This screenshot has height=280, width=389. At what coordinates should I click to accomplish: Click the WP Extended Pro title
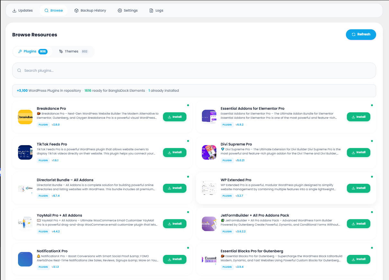click(236, 180)
